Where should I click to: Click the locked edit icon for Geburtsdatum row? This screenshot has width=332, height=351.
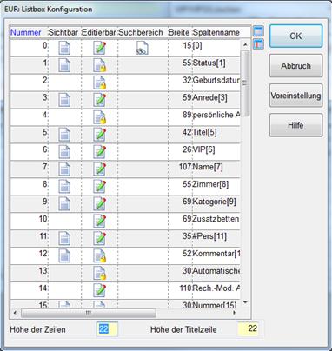click(x=99, y=83)
